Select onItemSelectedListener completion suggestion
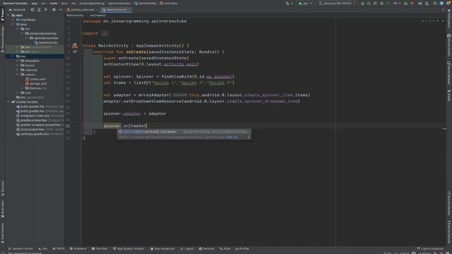This screenshot has height=254, width=452. (x=184, y=132)
